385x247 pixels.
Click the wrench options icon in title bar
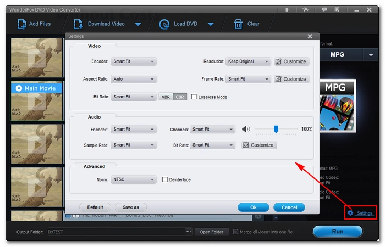(305, 9)
